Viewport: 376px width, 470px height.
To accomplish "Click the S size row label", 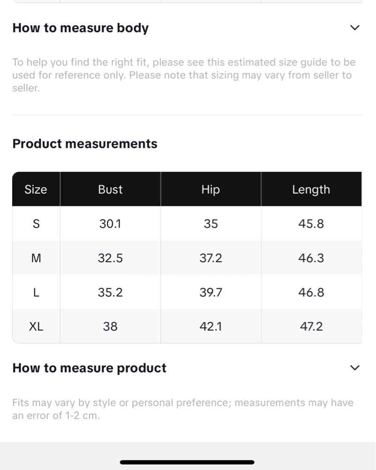I will (x=36, y=224).
